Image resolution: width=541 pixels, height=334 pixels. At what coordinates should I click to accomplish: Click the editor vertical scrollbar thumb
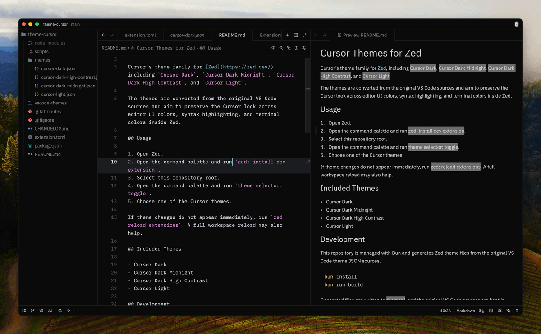click(308, 73)
